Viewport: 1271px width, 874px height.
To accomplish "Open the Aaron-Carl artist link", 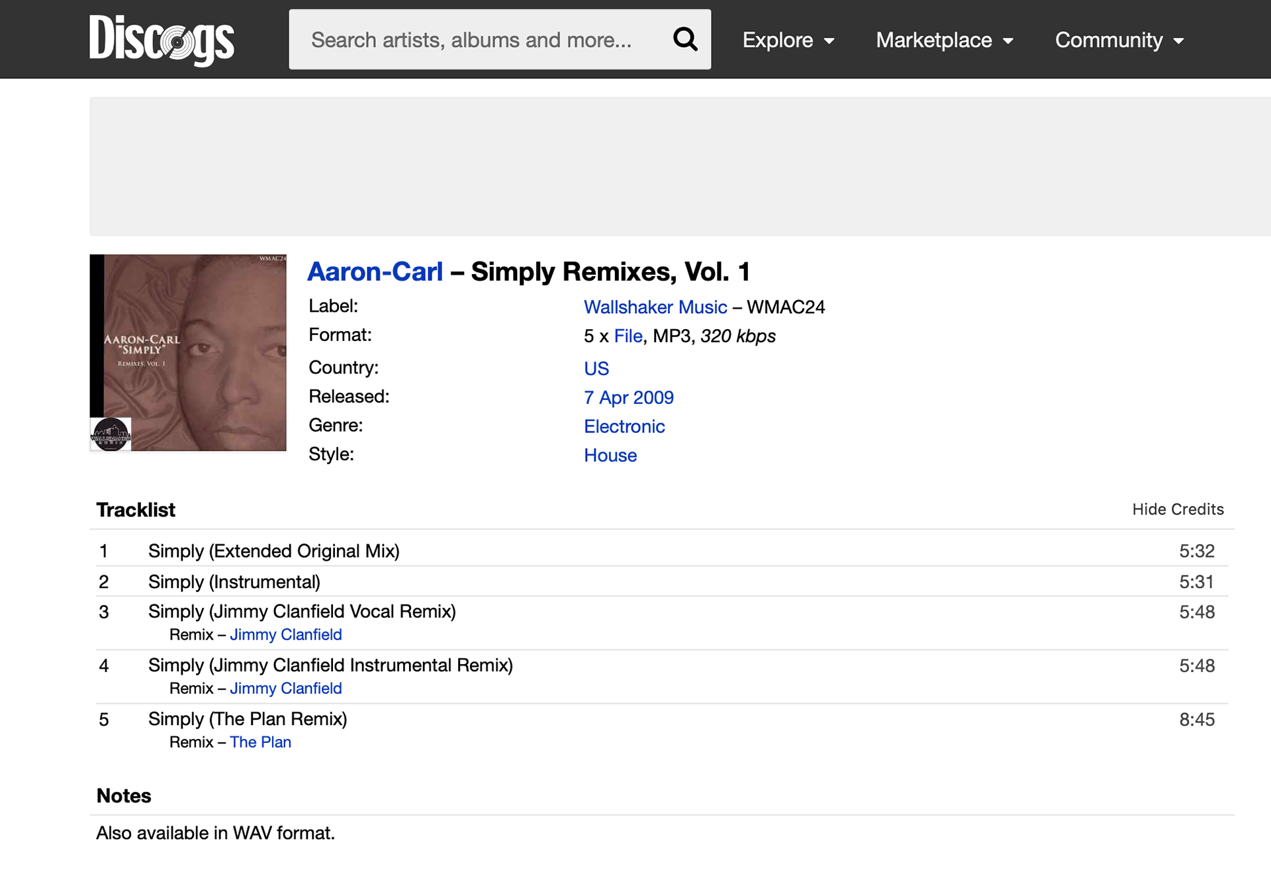I will point(375,272).
